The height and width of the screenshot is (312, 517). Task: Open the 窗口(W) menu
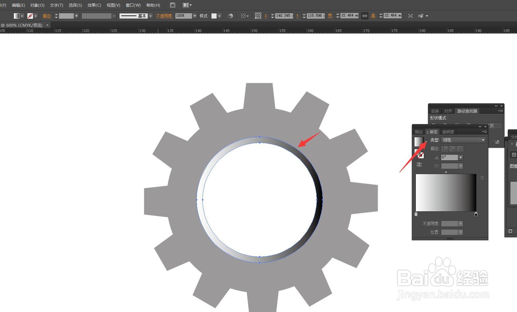[x=133, y=5]
